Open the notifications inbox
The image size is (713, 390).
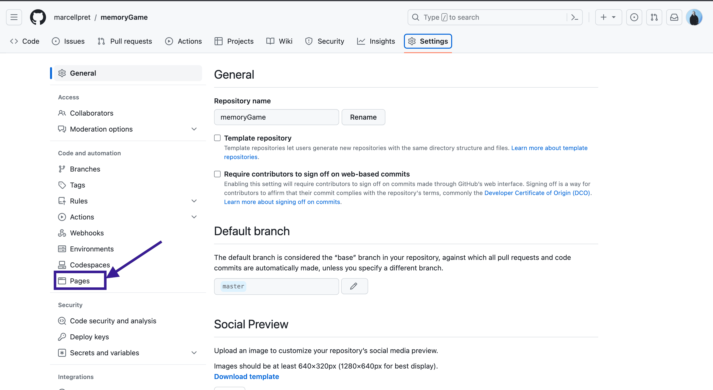[674, 17]
